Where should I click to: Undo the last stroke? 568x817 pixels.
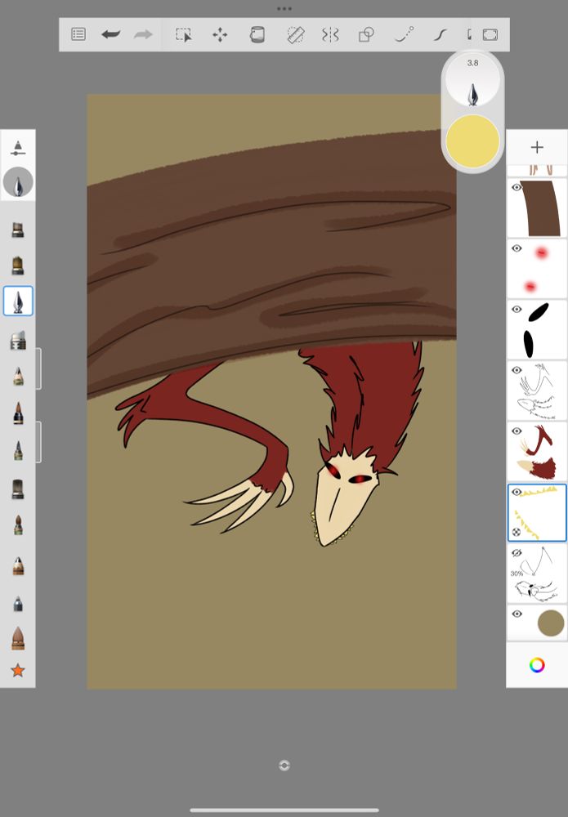(111, 34)
